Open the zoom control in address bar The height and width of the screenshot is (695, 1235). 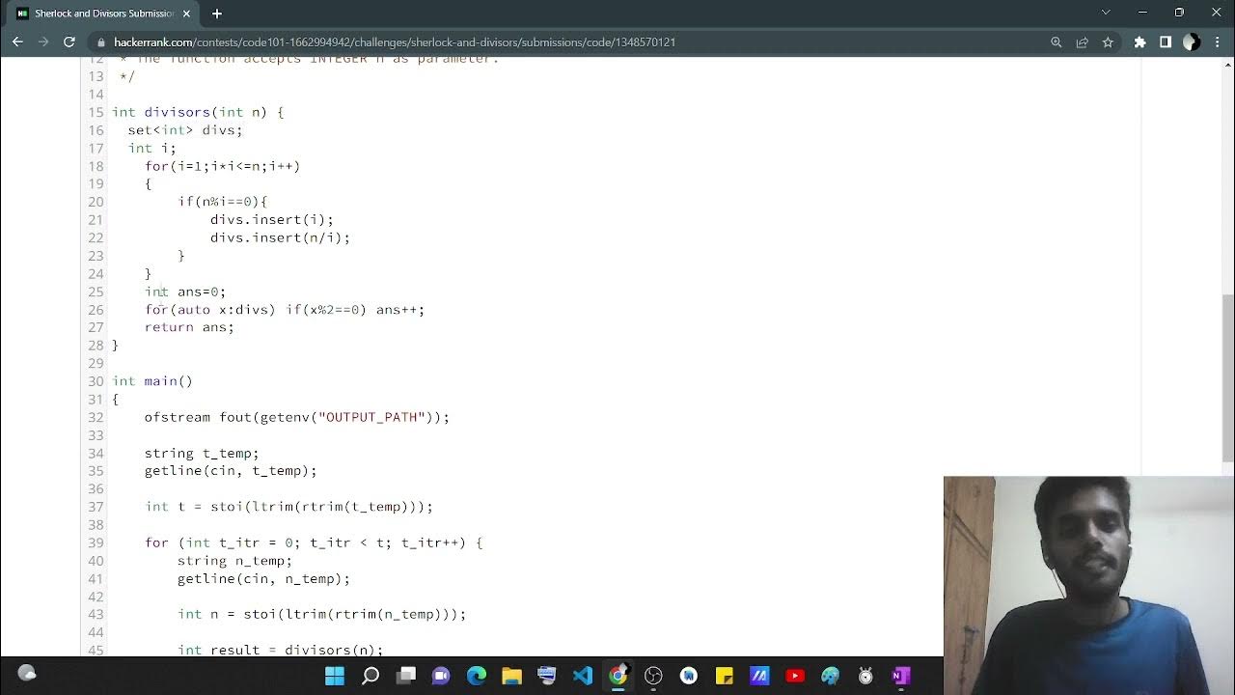[x=1057, y=42]
